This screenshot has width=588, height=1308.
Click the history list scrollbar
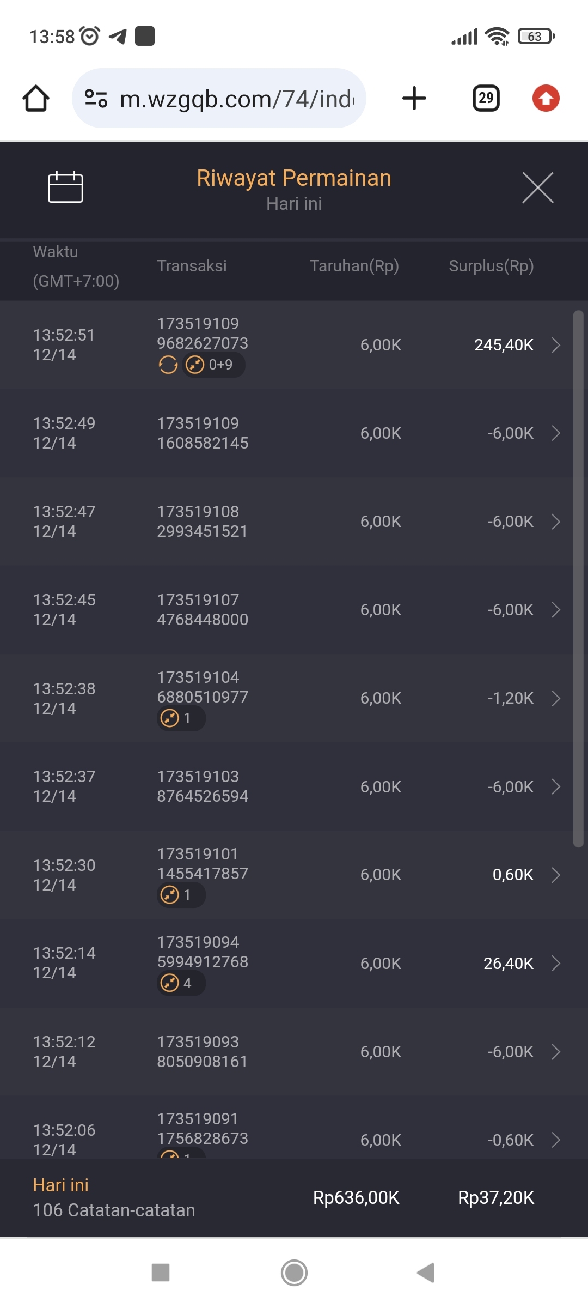pos(578,578)
